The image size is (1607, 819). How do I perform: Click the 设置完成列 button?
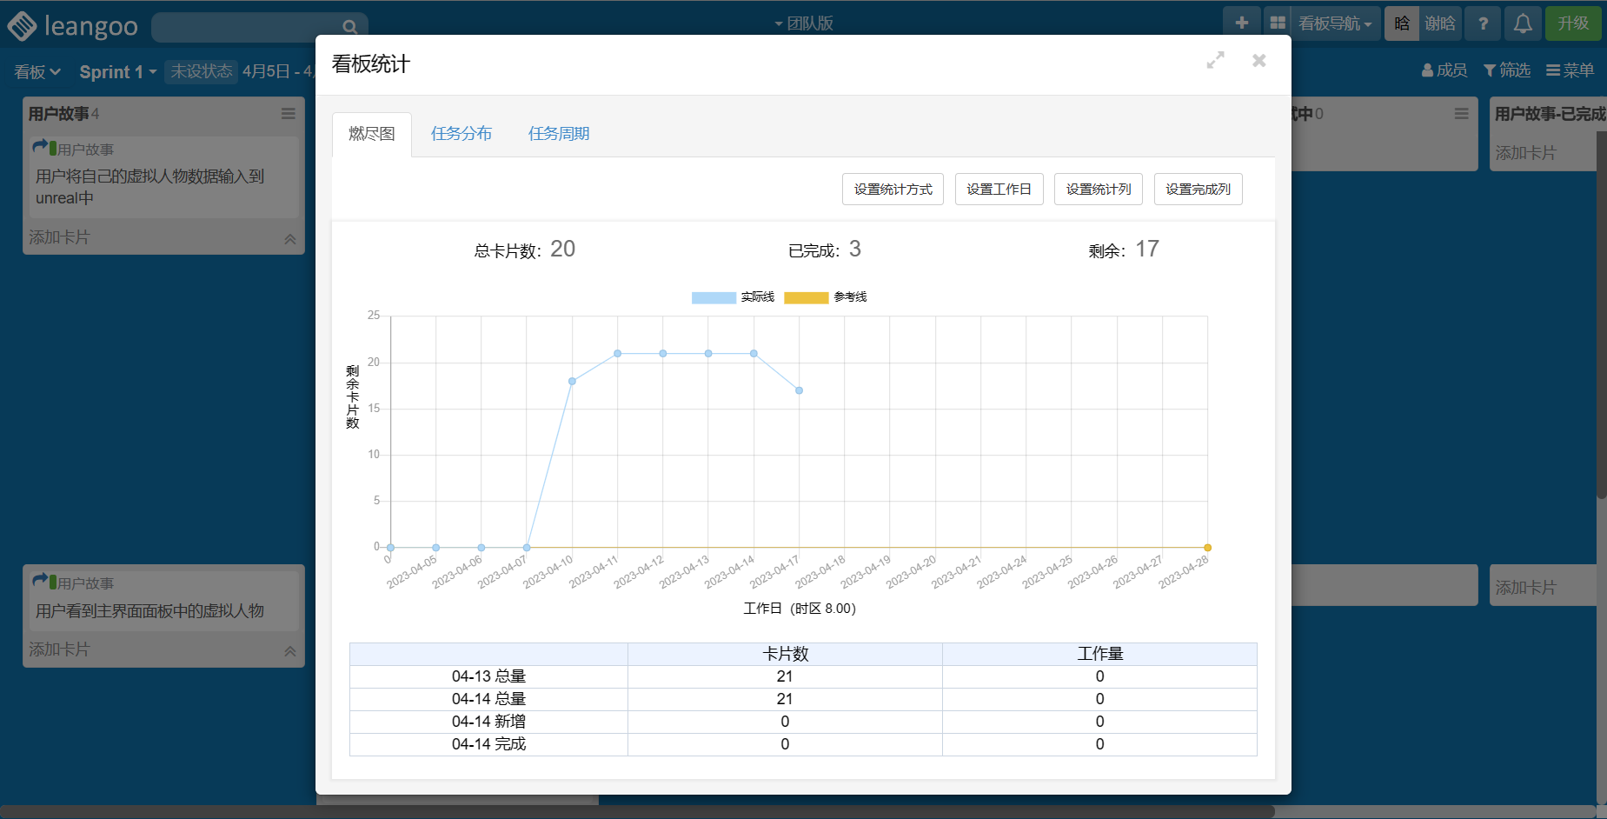coord(1198,190)
